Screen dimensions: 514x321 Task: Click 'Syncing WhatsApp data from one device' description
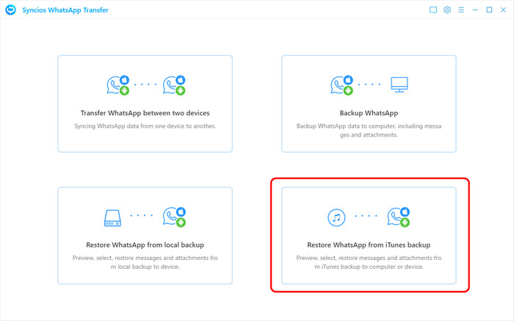(x=145, y=126)
